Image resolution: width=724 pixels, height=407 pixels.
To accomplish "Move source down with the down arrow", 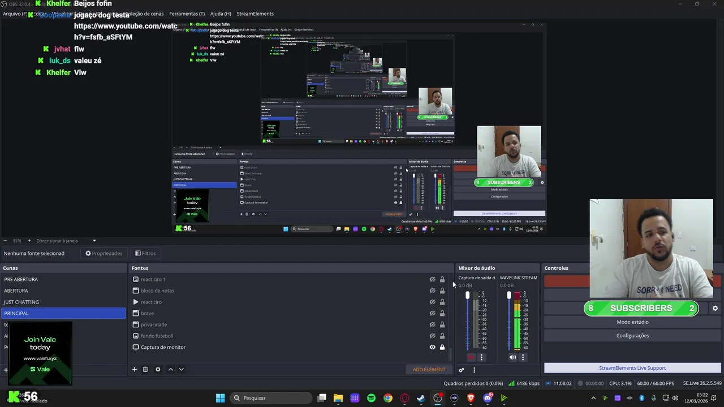I will (x=181, y=369).
